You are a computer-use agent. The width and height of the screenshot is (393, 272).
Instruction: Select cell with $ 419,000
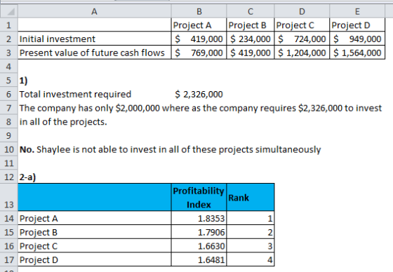tap(199, 39)
